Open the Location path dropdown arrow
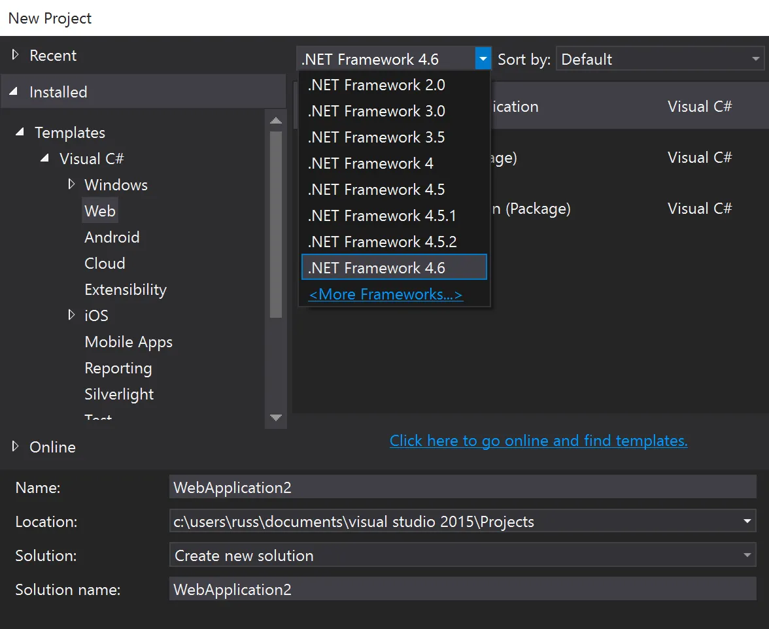769x629 pixels. pos(747,522)
